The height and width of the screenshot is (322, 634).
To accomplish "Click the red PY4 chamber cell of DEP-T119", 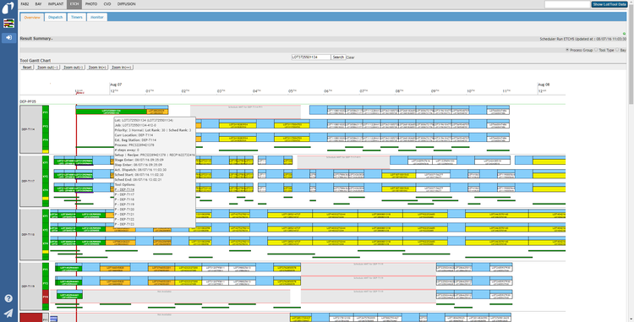I will click(x=46, y=297).
